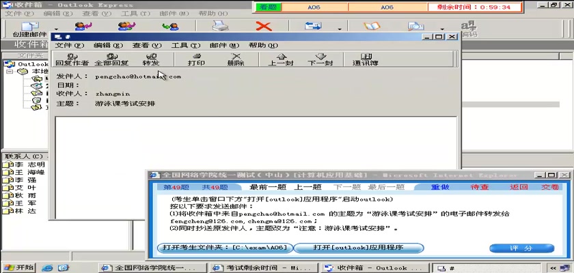Click 上一题 in the exam window

307,187
